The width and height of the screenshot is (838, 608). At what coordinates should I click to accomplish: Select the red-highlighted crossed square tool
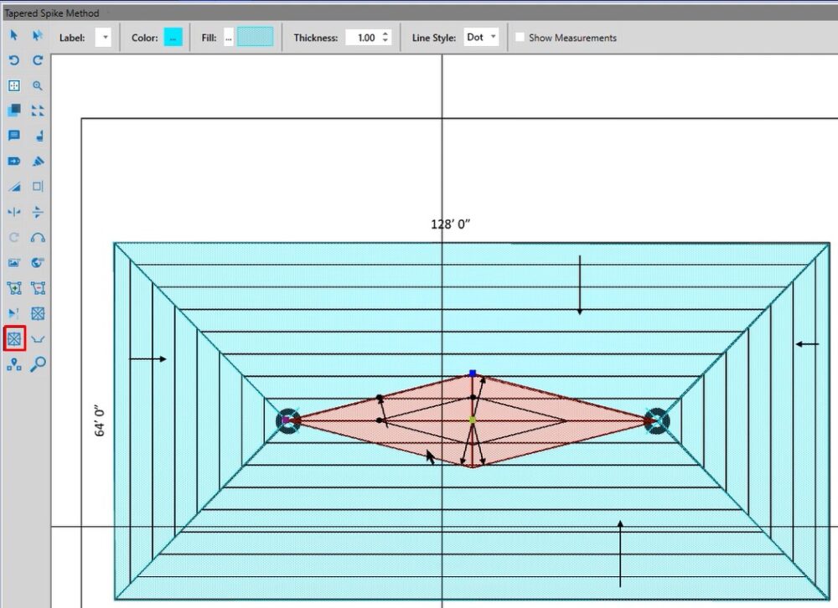14,339
